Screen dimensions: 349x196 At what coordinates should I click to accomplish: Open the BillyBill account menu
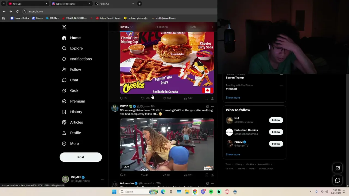pos(81,179)
